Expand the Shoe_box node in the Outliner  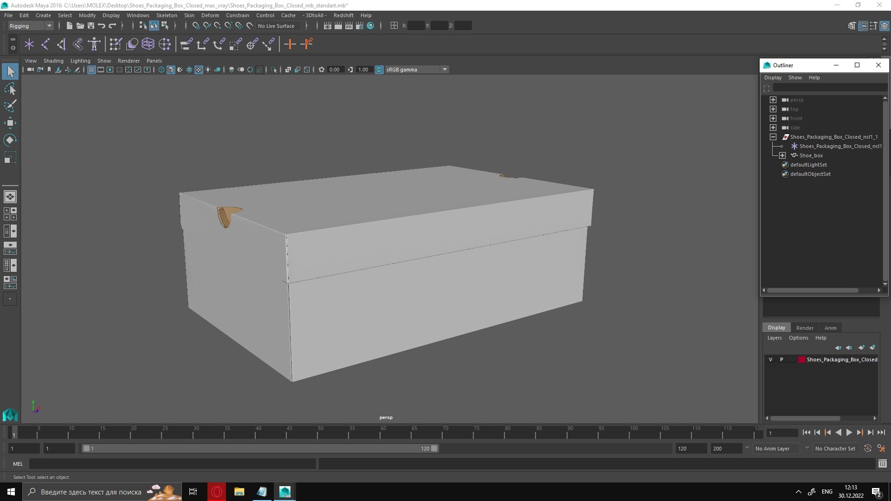tap(782, 155)
